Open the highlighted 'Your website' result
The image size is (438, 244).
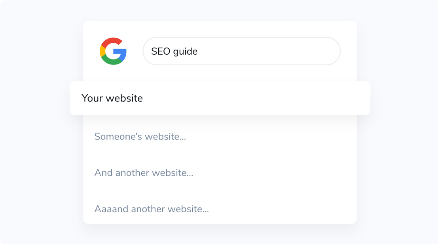click(220, 98)
